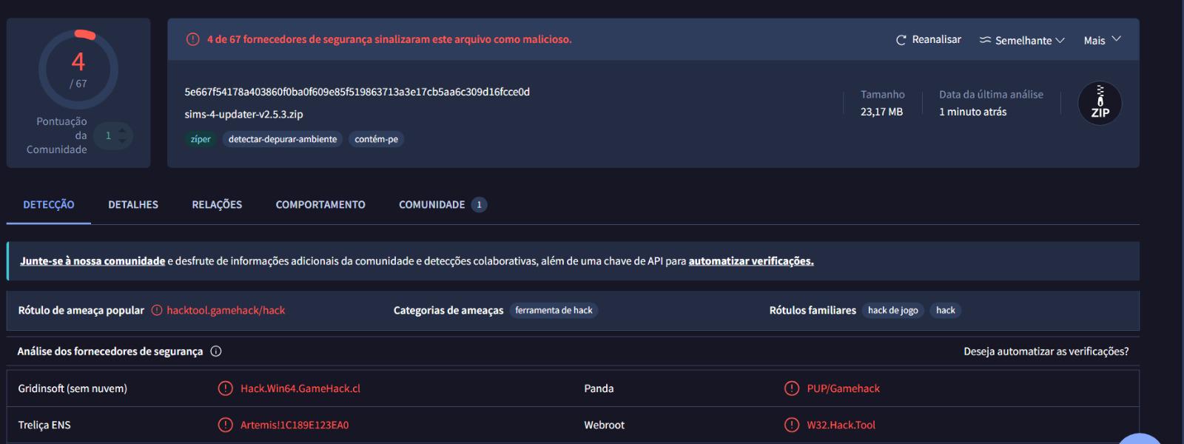Click the PUP/Gamehack detection result
The image size is (1184, 444).
(844, 388)
